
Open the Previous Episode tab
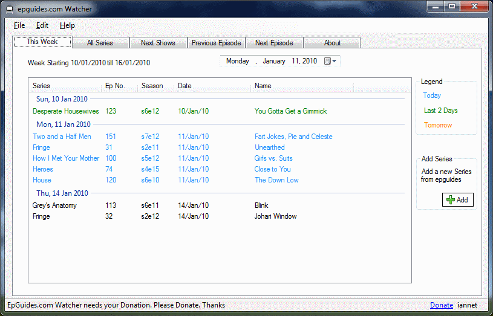pyautogui.click(x=217, y=43)
